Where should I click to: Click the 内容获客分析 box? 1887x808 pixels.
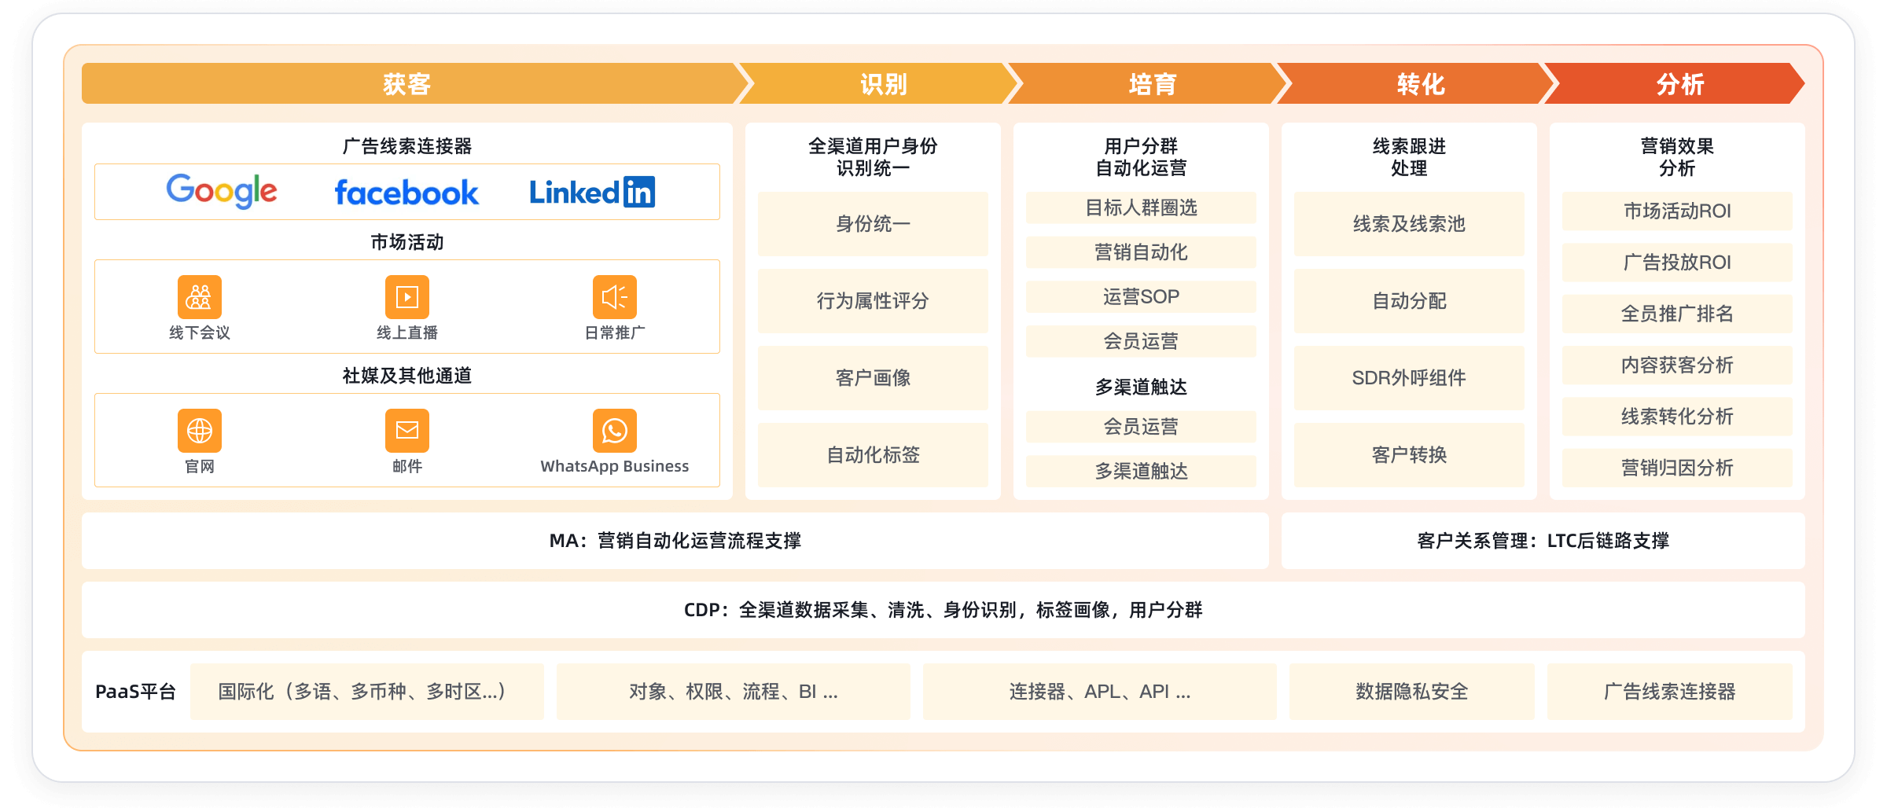(x=1677, y=365)
